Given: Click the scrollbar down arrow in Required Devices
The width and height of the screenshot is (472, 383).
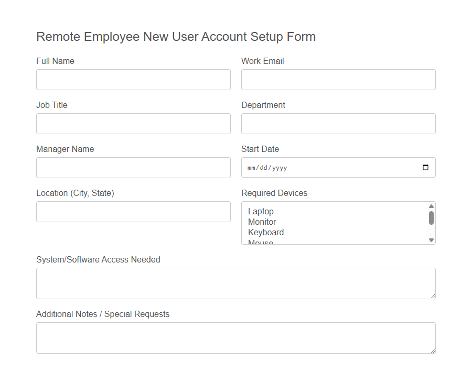Looking at the screenshot, I should 431,240.
